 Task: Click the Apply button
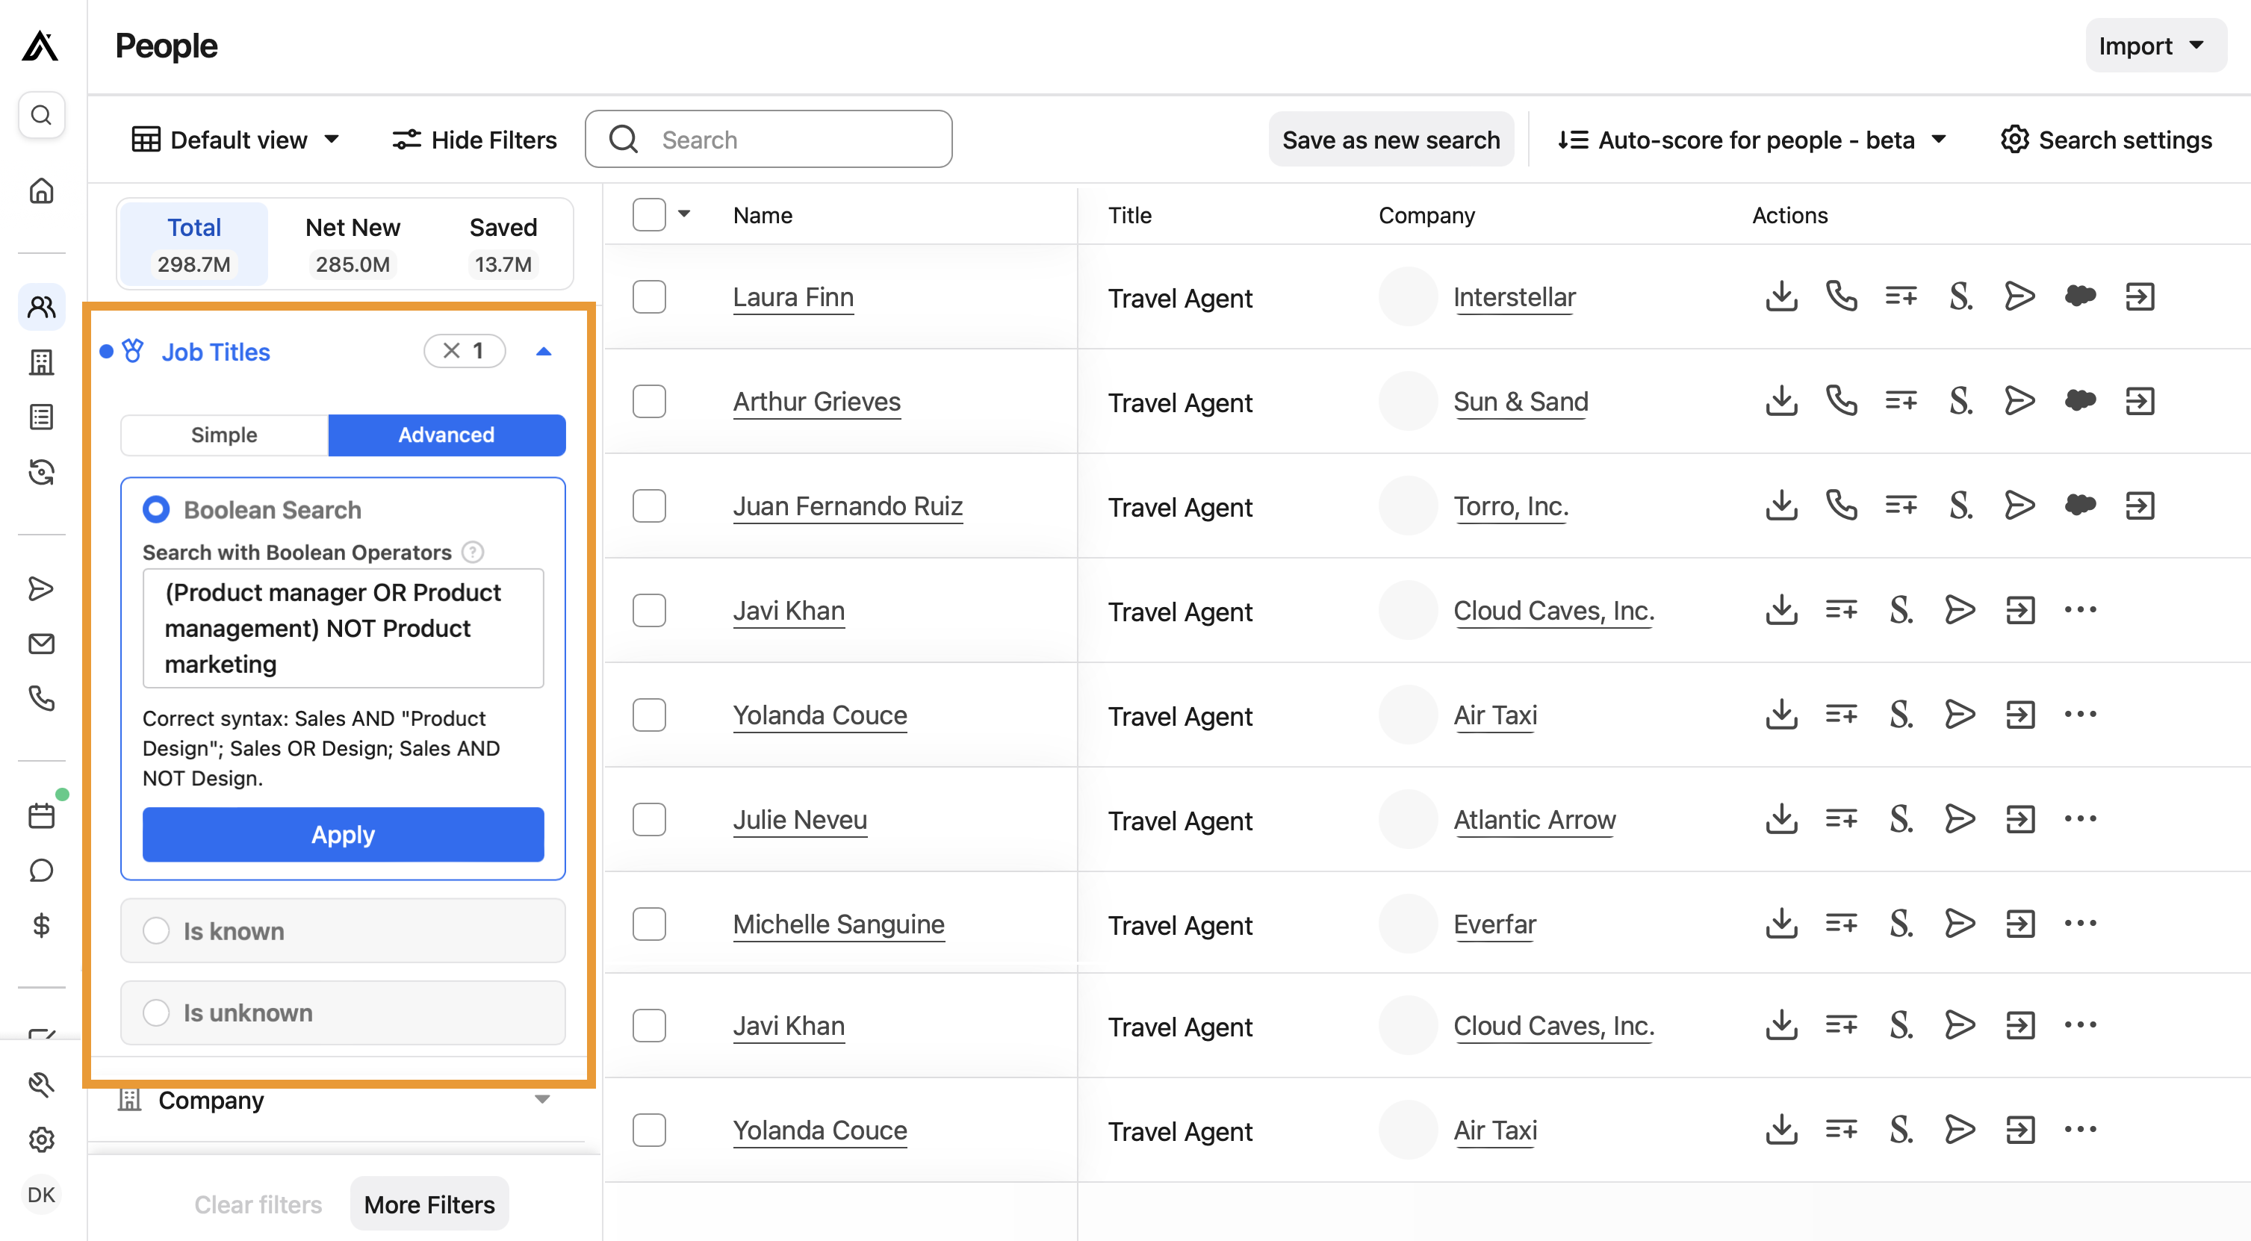(x=341, y=835)
